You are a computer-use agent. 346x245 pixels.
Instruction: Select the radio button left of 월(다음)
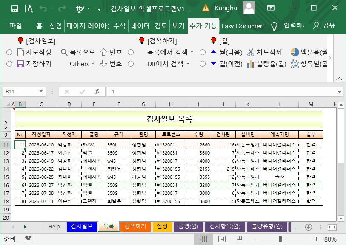(202, 52)
